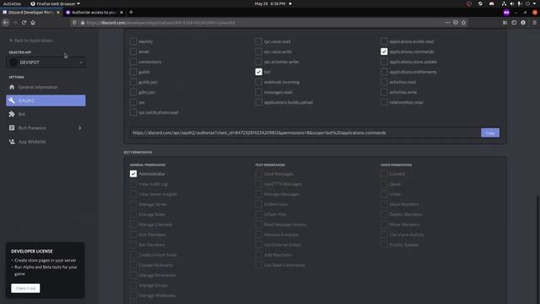Click the Pocket save icon in address bar
Viewport: 540px width, 304px height.
click(456, 23)
